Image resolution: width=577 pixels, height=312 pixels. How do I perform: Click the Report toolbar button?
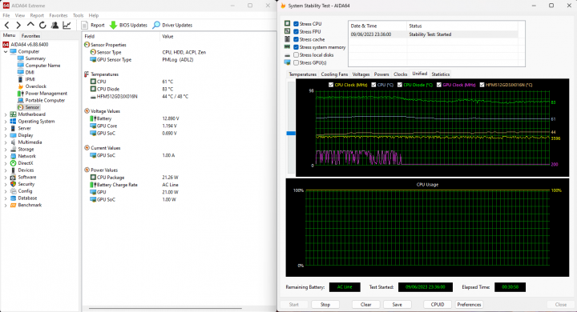click(x=93, y=25)
